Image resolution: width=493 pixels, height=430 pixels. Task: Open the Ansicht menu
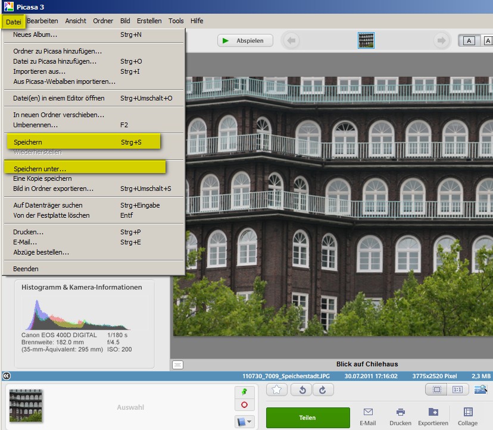(x=76, y=21)
